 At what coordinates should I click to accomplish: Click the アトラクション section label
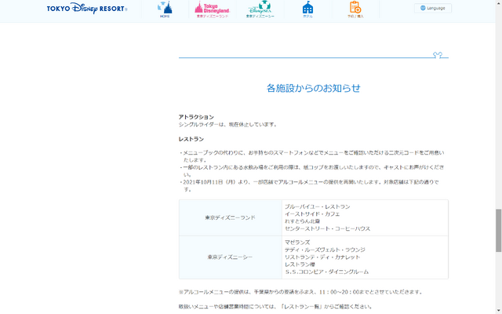pos(196,117)
